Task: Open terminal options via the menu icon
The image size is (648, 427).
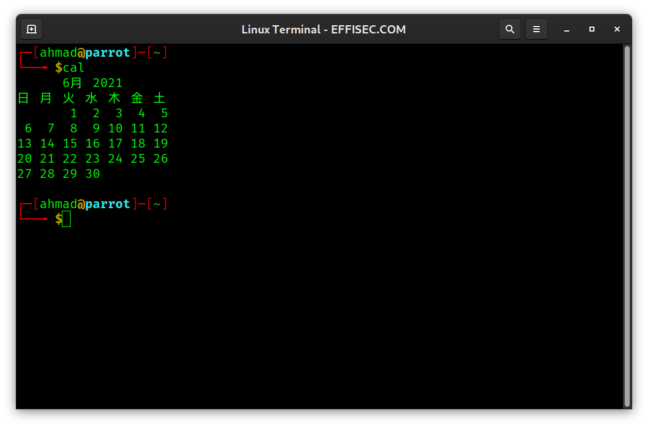Action: coord(536,29)
